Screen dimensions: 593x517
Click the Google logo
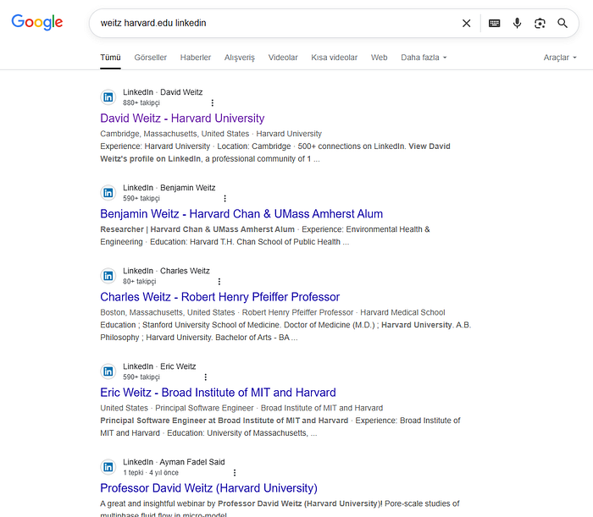(37, 22)
